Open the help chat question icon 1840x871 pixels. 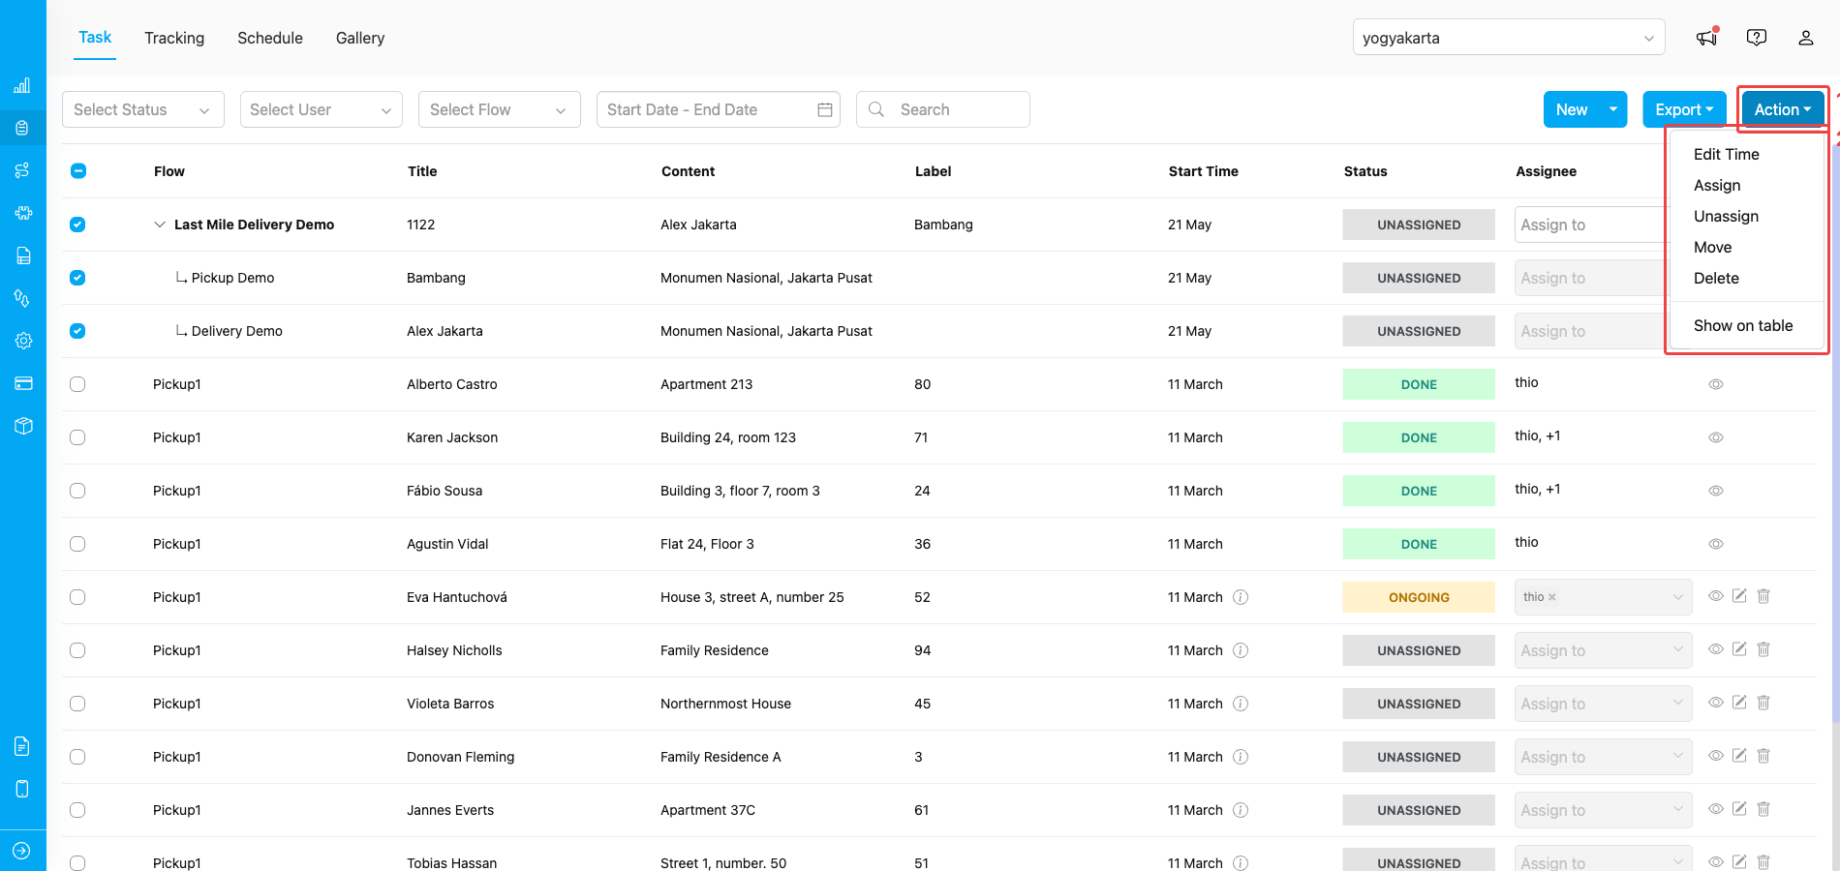point(1757,38)
